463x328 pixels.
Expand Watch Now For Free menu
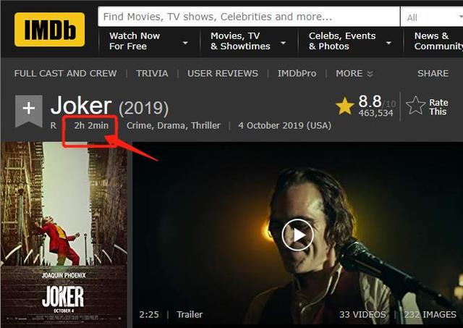click(x=148, y=41)
